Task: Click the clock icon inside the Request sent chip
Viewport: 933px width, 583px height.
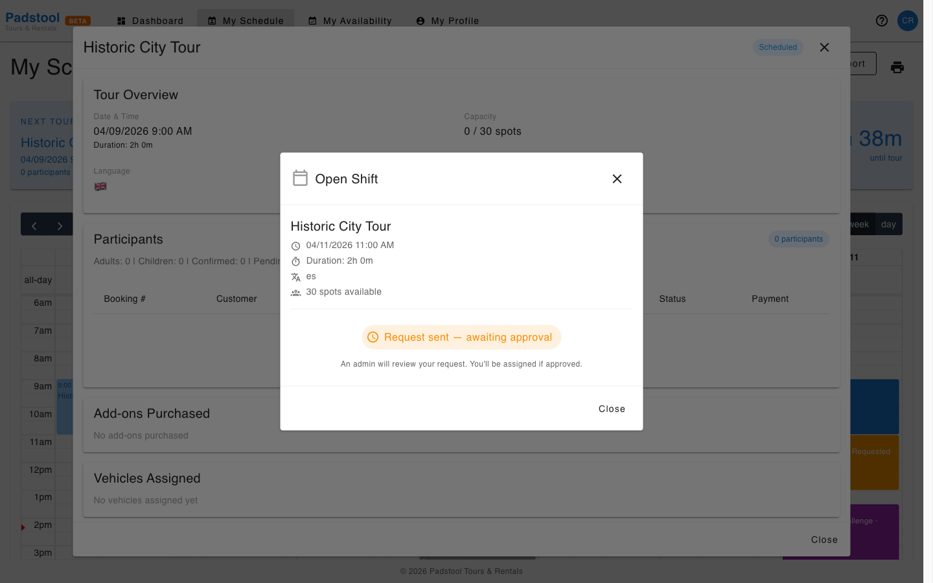Action: click(x=373, y=337)
